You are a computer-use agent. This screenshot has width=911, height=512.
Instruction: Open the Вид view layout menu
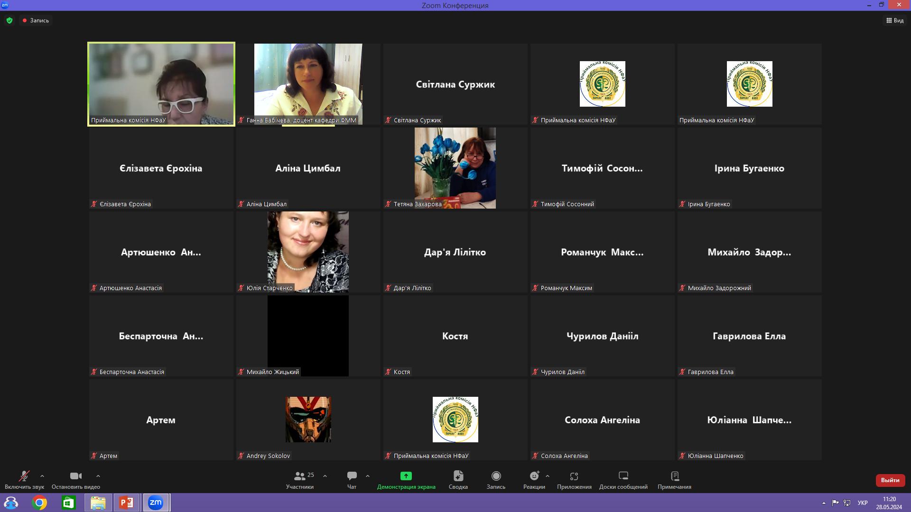(895, 20)
